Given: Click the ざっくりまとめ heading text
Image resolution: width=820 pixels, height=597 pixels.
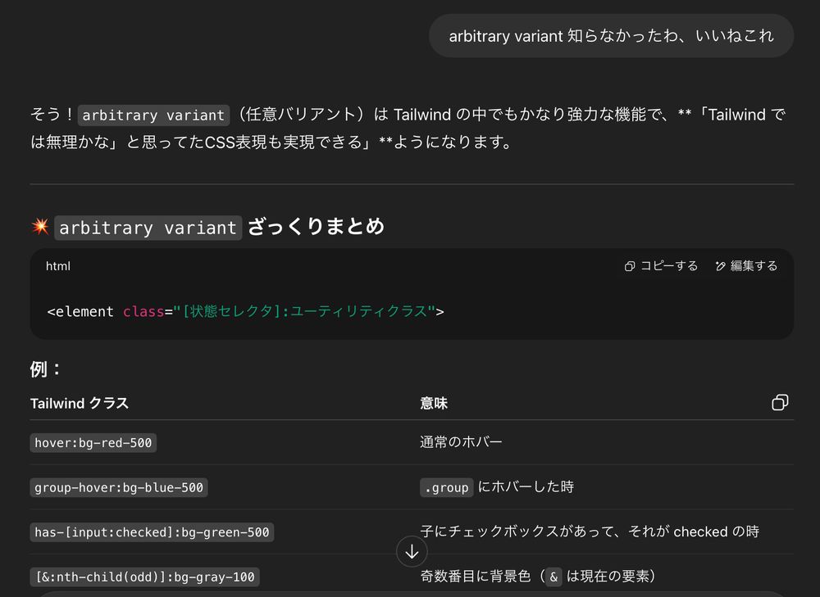Looking at the screenshot, I should (x=316, y=227).
